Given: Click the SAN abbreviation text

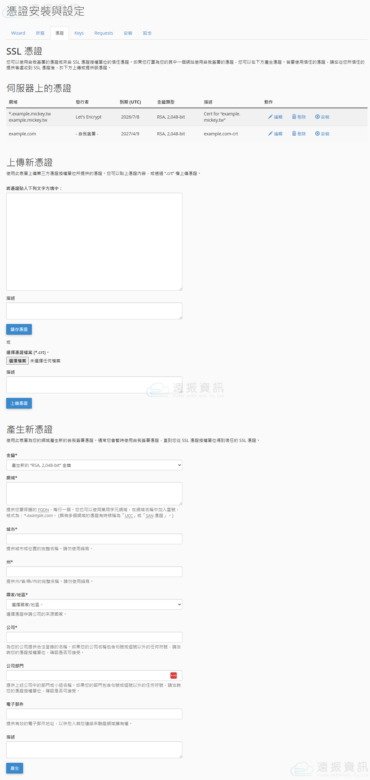Looking at the screenshot, I should click(x=150, y=516).
